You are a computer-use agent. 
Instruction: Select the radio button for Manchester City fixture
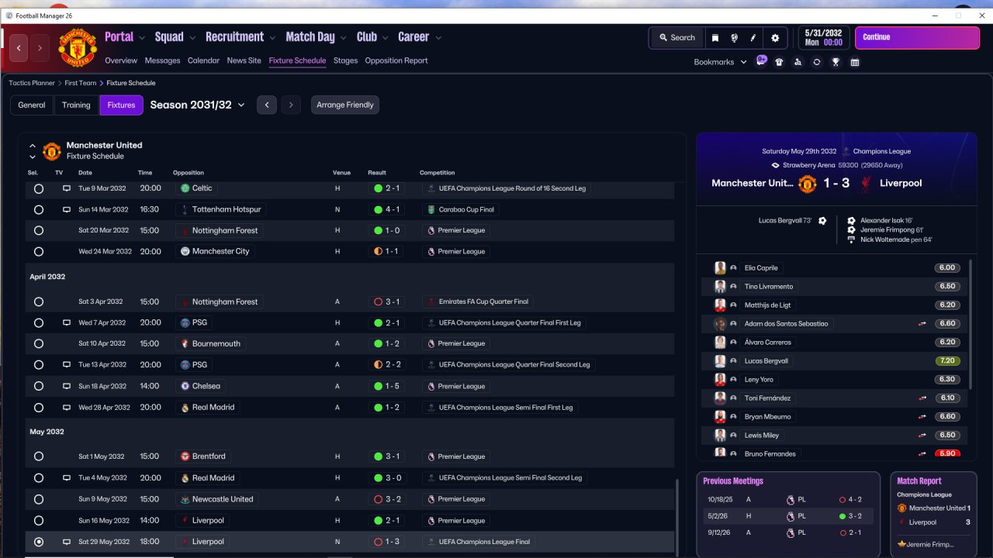39,251
